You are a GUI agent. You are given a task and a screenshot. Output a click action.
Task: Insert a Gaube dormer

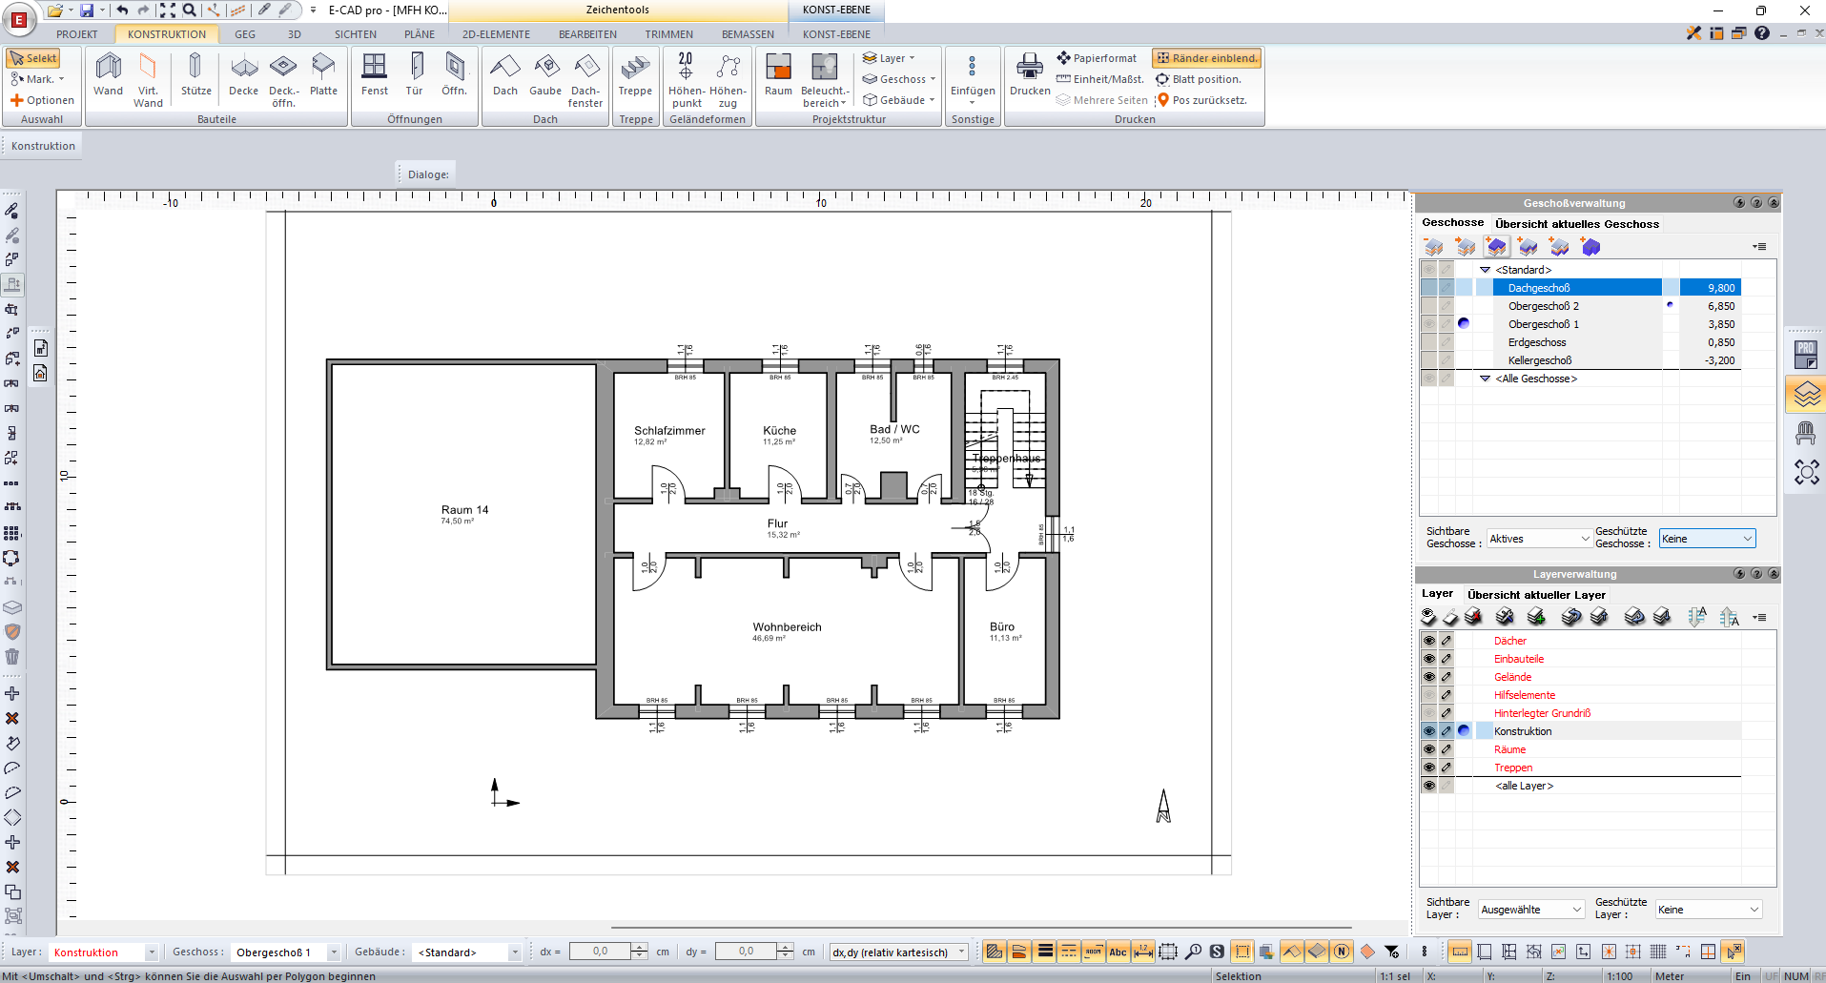pos(545,75)
